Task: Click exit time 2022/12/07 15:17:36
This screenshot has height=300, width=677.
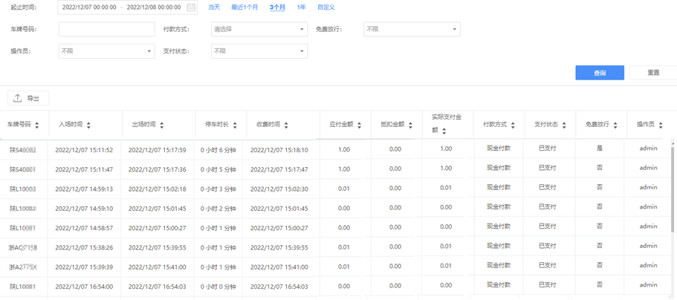Action: point(157,169)
